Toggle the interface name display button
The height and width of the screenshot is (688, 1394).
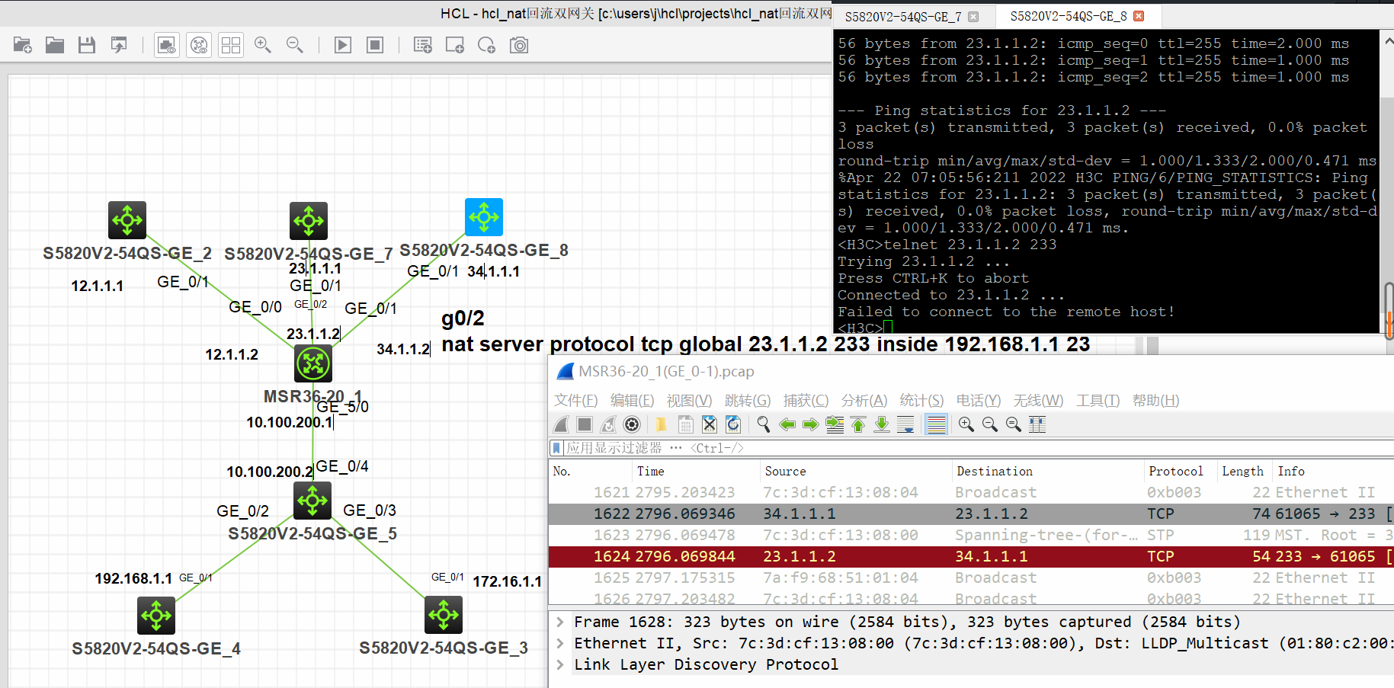point(167,46)
